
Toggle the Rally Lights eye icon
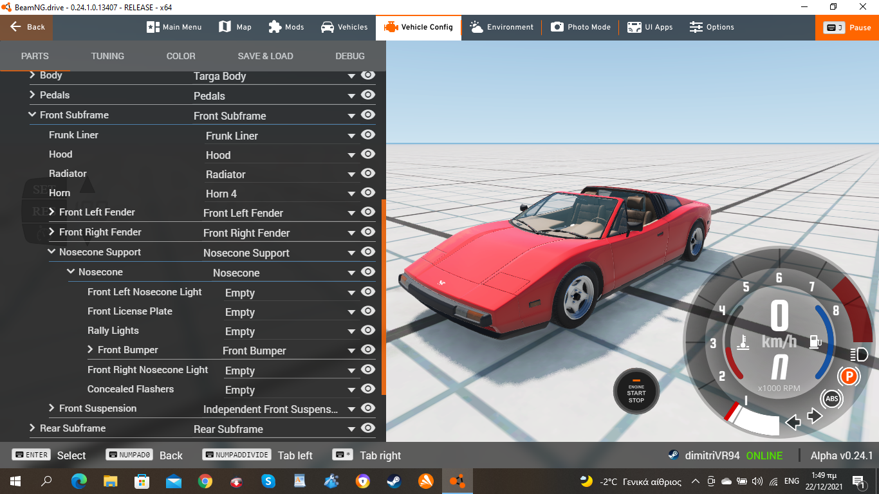pos(368,331)
